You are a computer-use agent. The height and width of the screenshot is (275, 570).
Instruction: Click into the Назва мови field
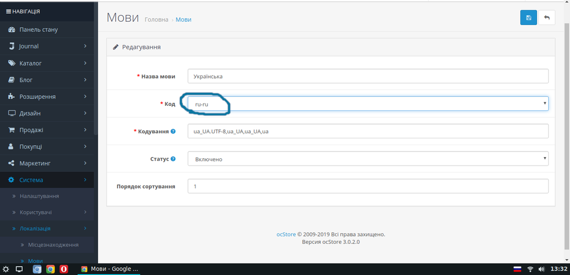(x=368, y=76)
